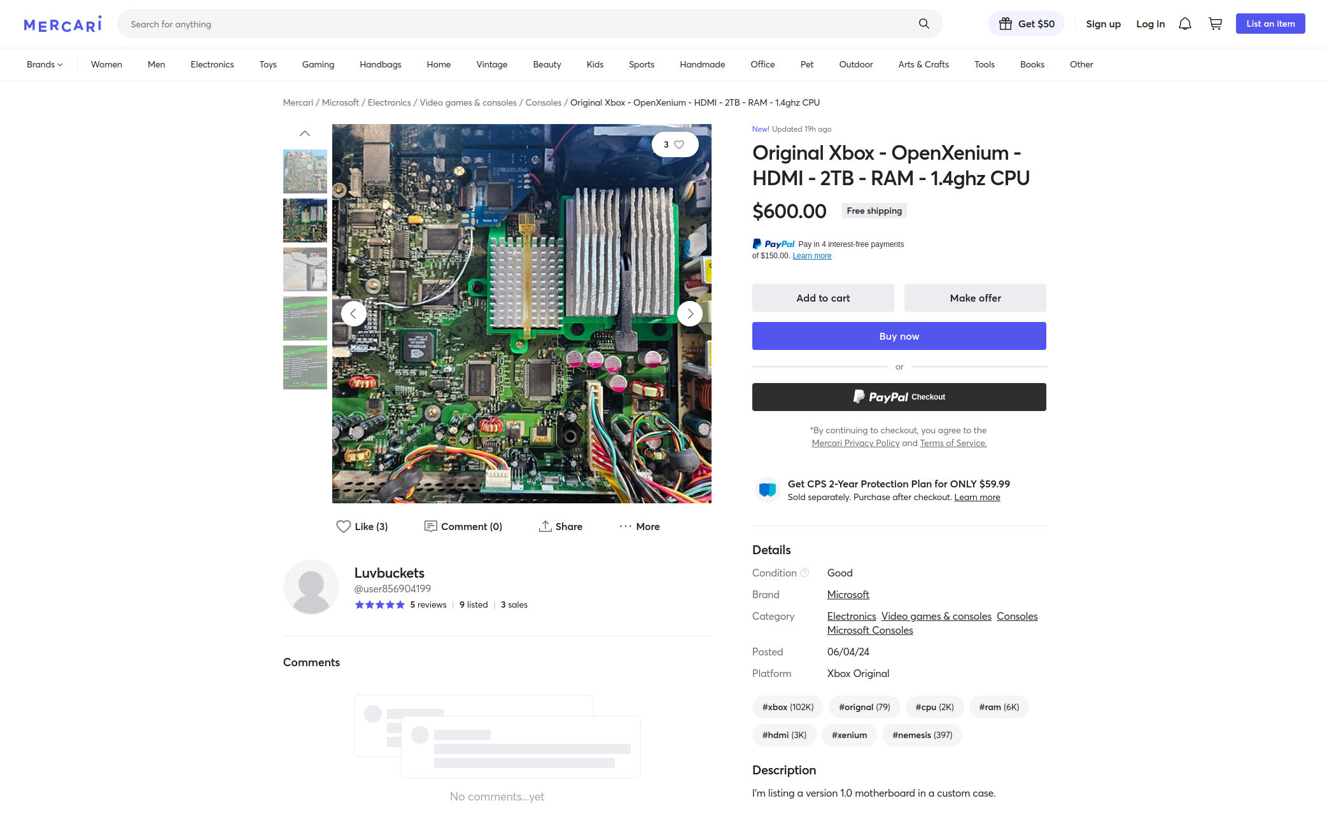
Task: Click Microsoft breadcrumb link
Action: click(x=341, y=102)
